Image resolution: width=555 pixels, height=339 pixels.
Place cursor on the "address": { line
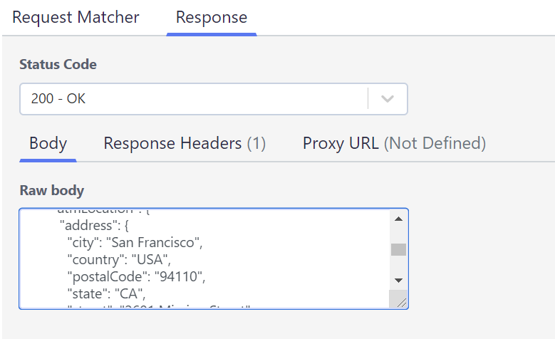(x=94, y=226)
